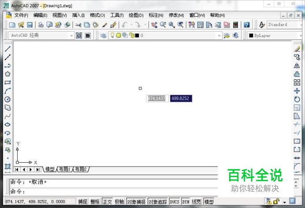Click the Extend modify tool

(297, 133)
